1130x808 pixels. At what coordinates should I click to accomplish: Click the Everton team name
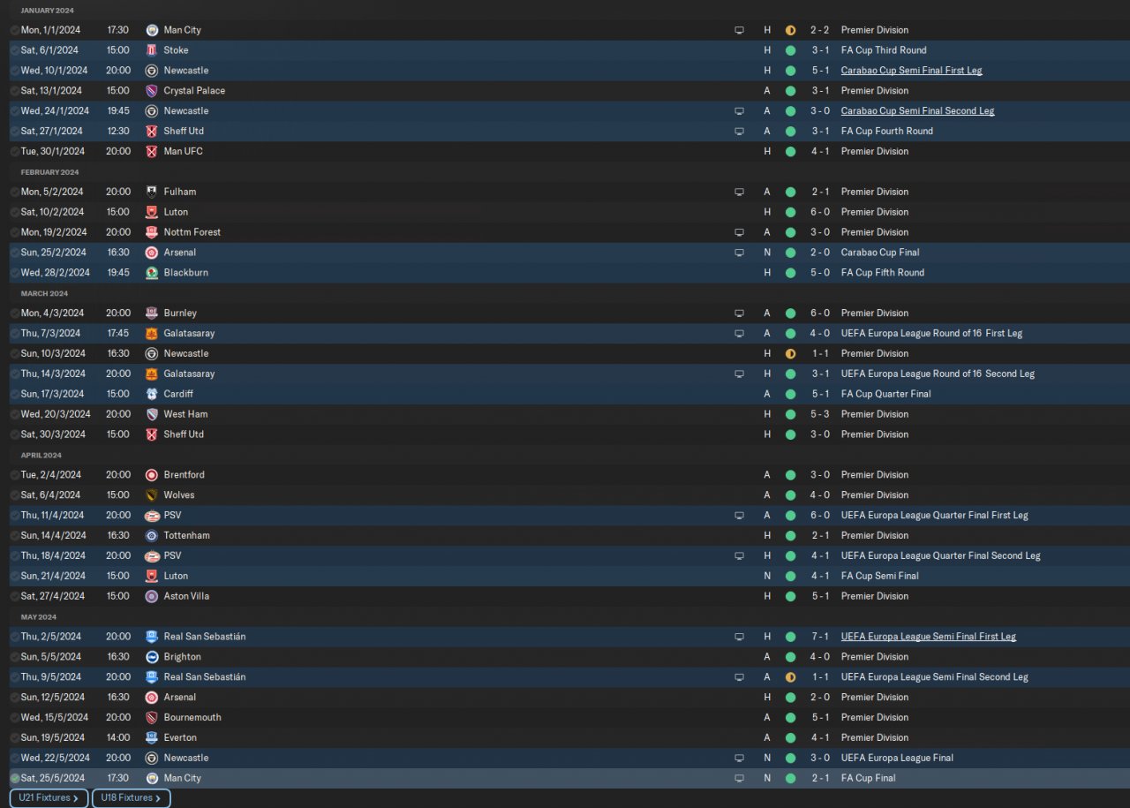180,738
